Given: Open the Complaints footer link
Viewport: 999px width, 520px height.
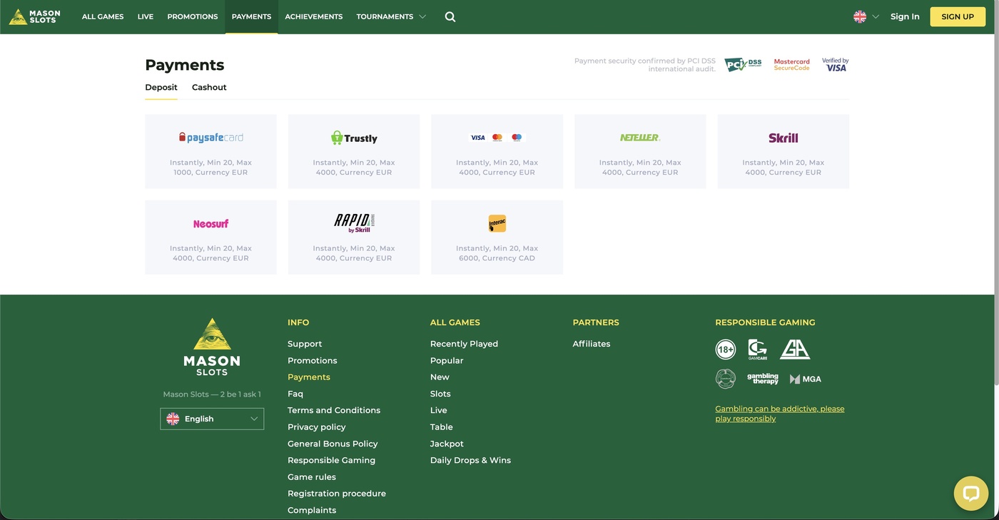Looking at the screenshot, I should [312, 510].
